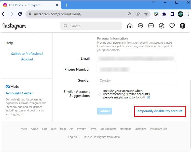View site information lock icon
The image size is (191, 153).
(30, 14)
